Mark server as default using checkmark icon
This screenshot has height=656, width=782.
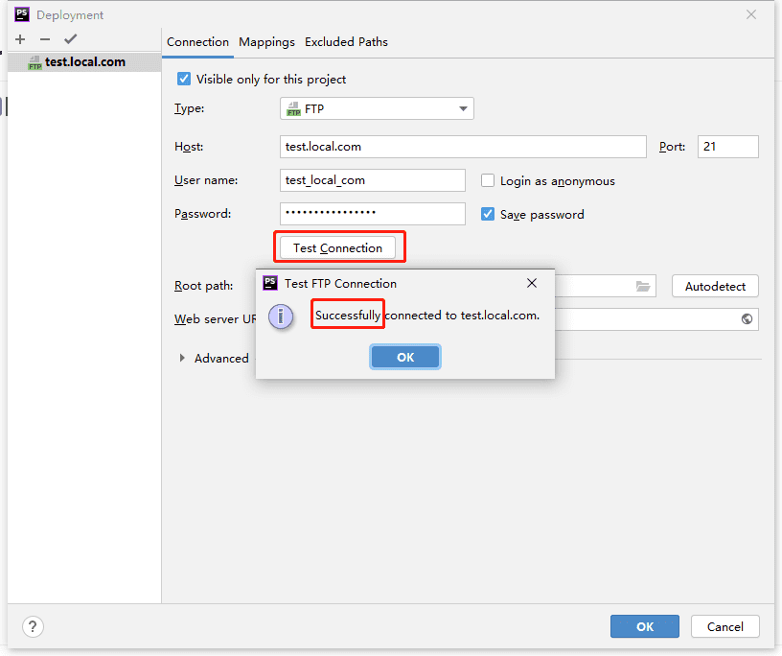[x=70, y=39]
